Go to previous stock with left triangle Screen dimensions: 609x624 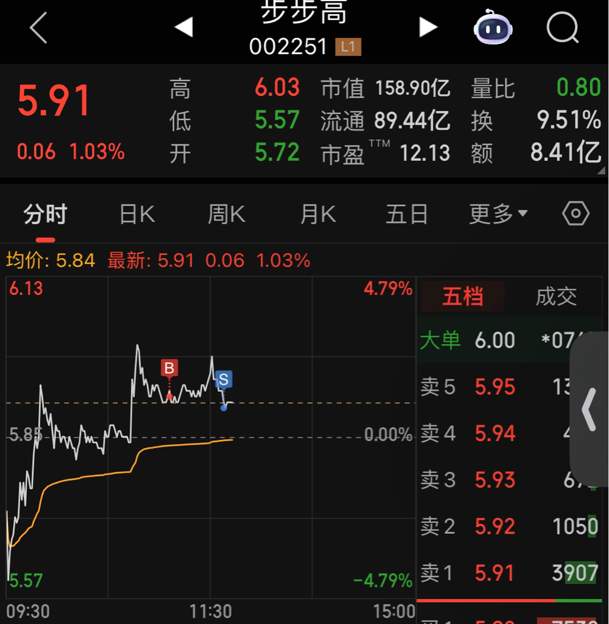(x=184, y=27)
